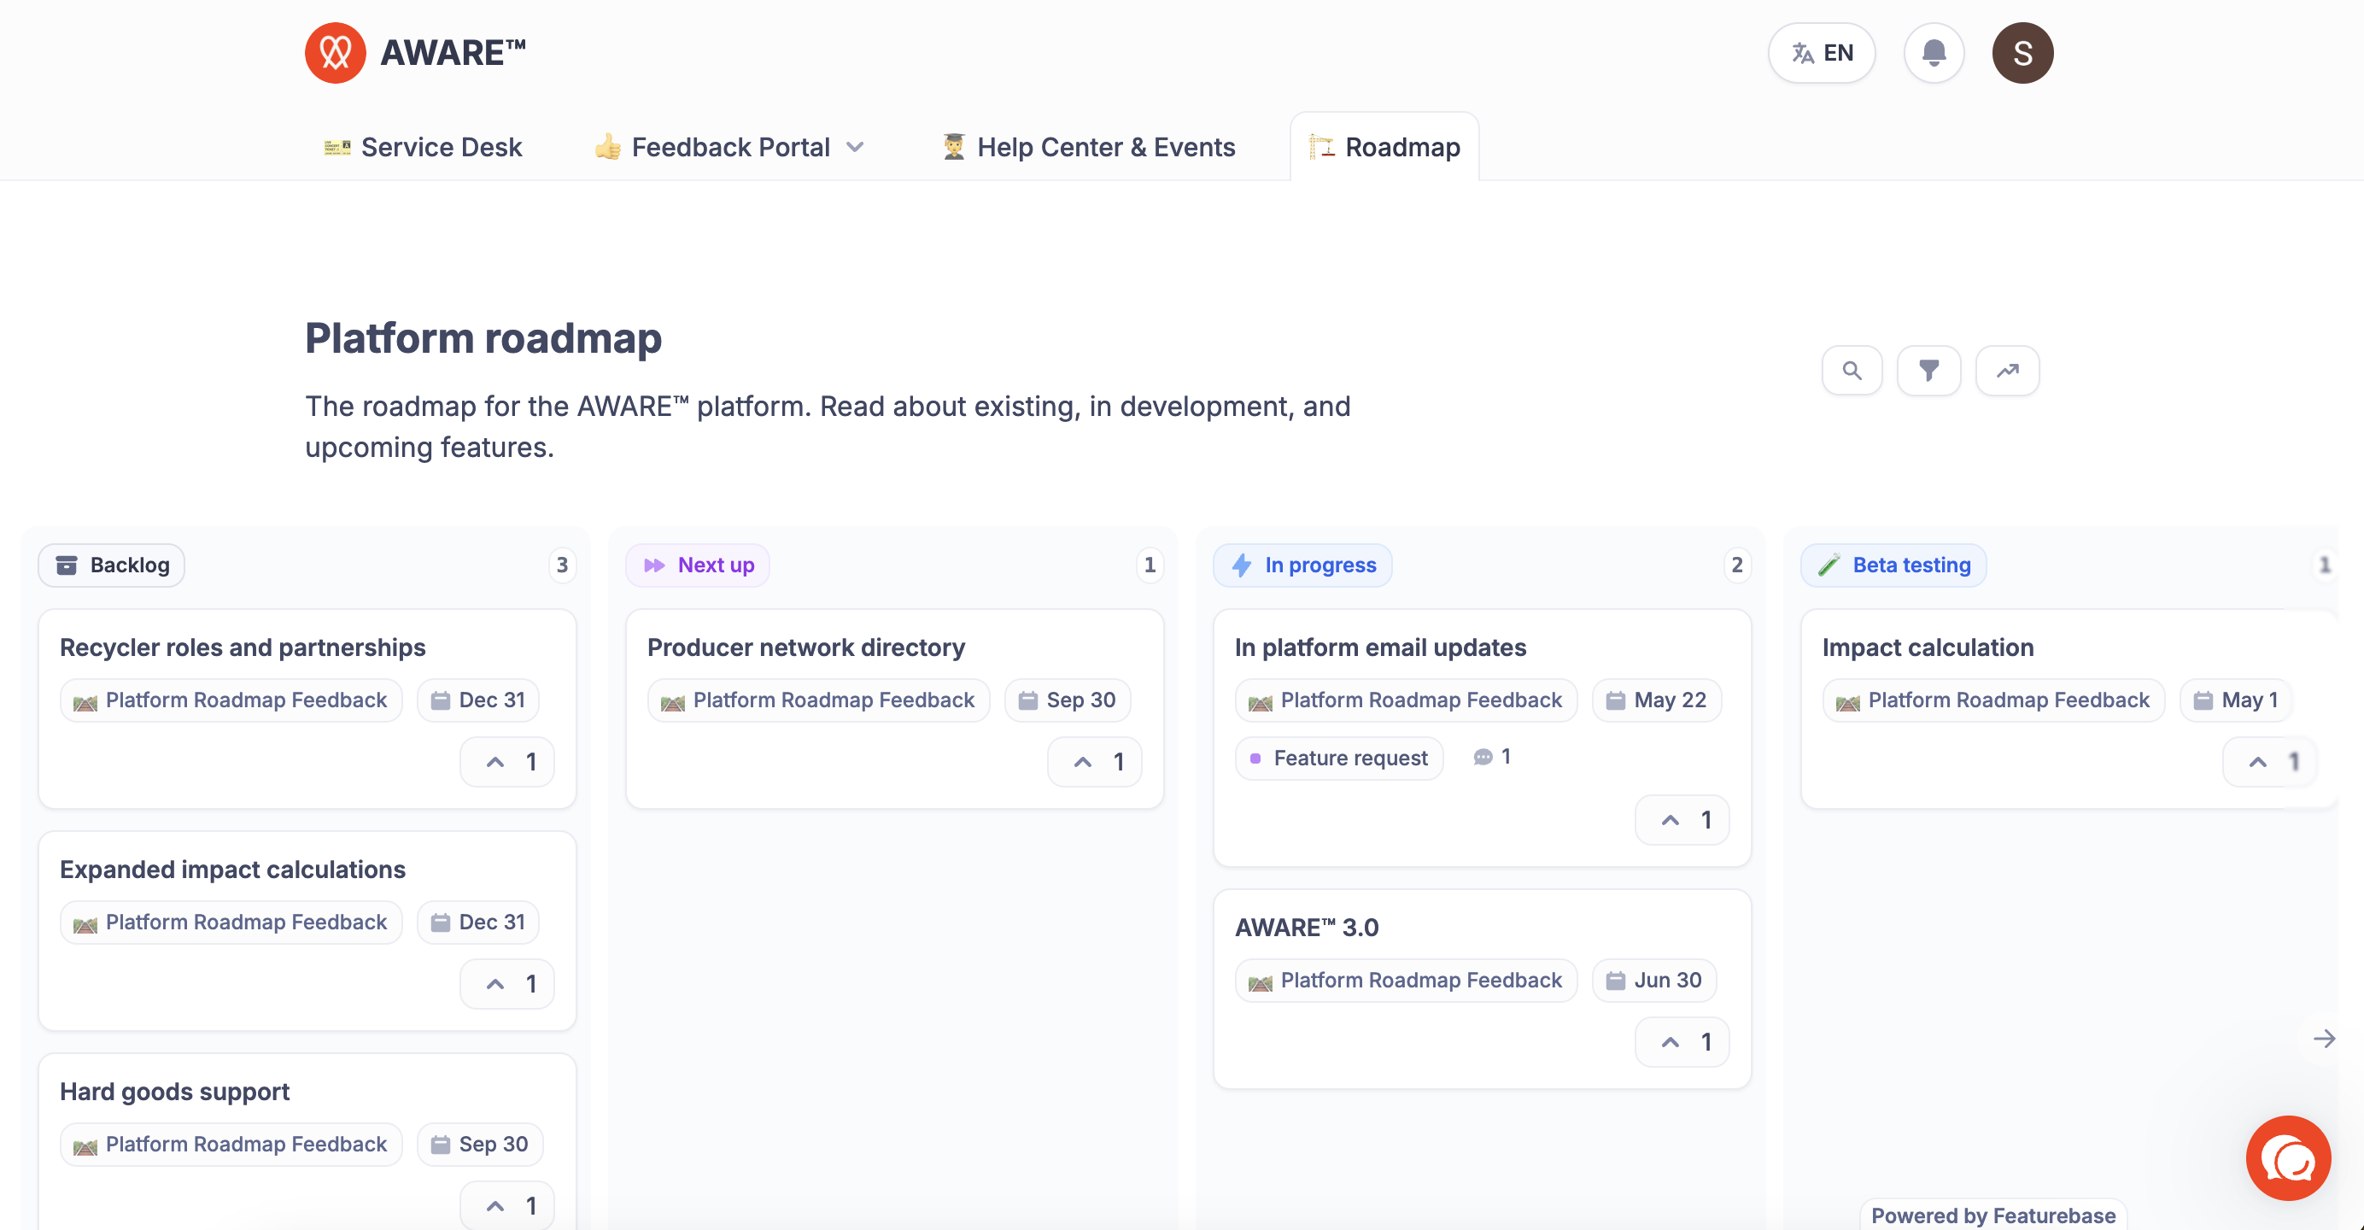This screenshot has height=1230, width=2364.
Task: Open In platform email updates card title
Action: 1381,647
